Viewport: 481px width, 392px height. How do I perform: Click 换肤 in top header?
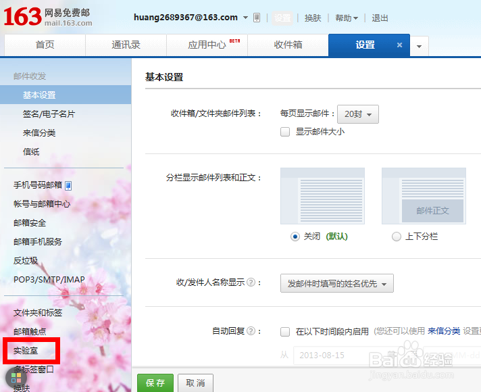pos(313,18)
